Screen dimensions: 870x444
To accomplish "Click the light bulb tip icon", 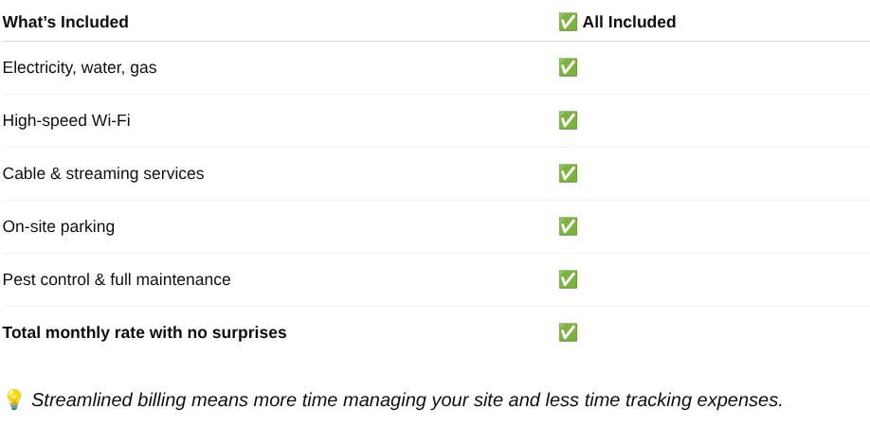I will click(13, 400).
